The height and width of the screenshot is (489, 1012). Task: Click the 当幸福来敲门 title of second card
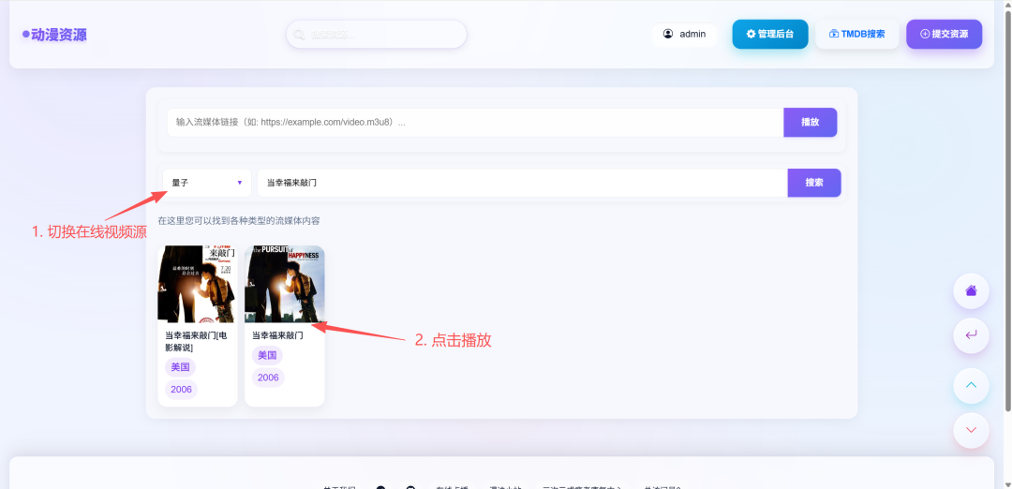click(x=277, y=335)
